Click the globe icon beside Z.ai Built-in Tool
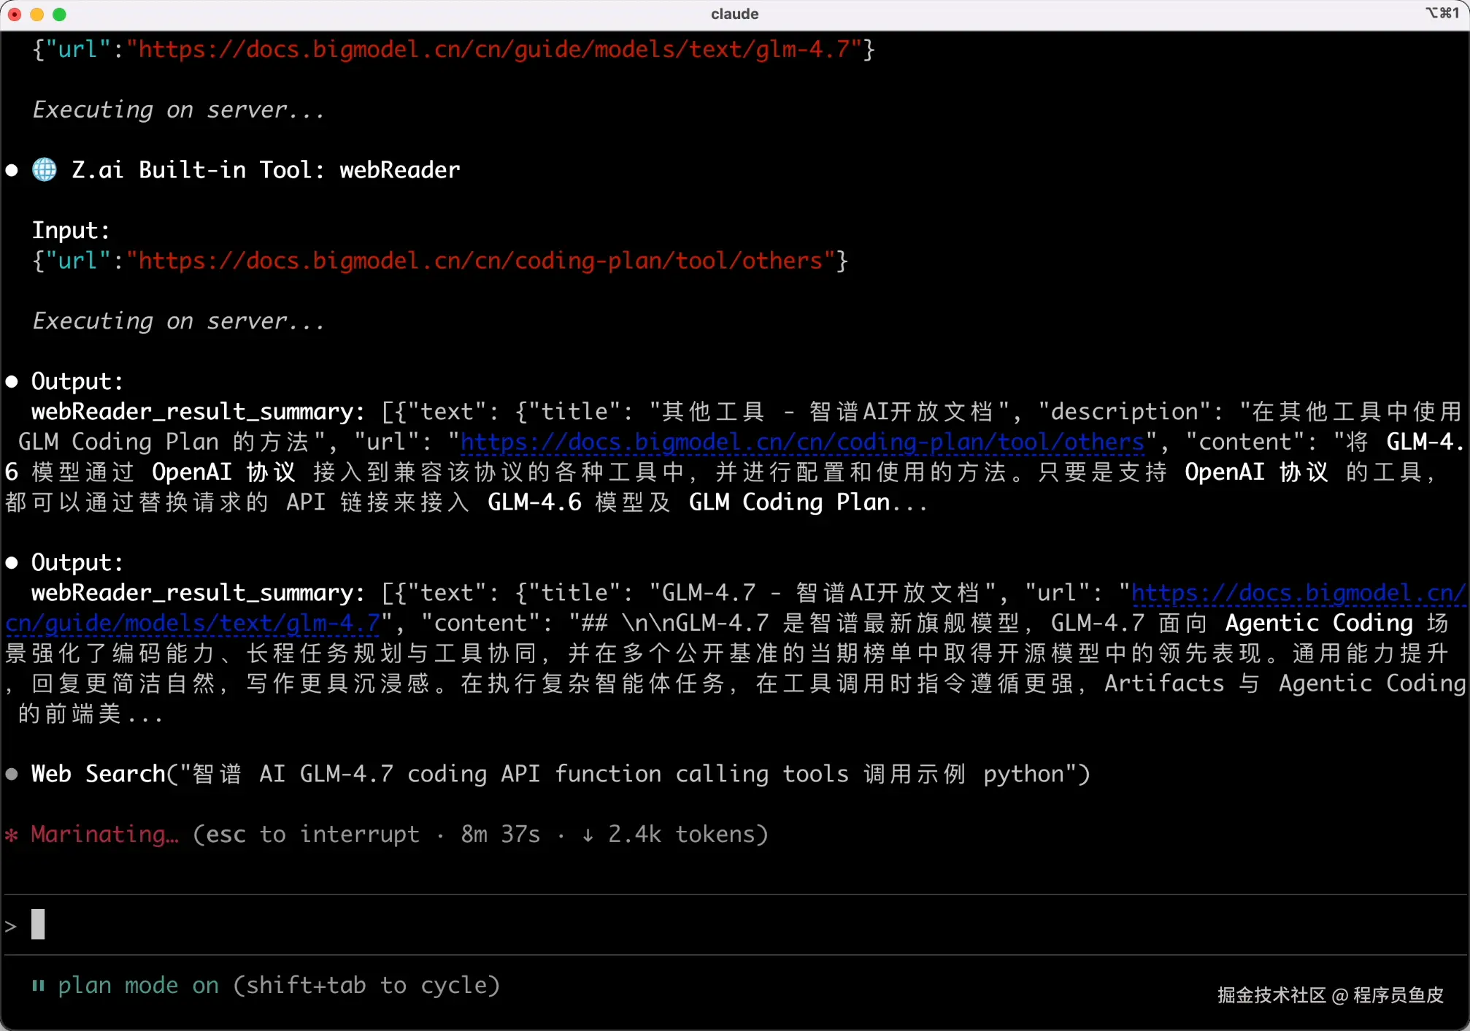The image size is (1470, 1031). tap(45, 170)
